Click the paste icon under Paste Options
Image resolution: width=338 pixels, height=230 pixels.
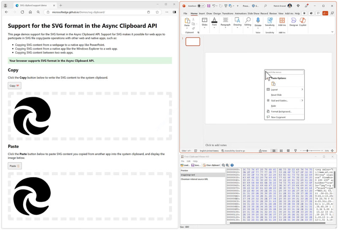[273, 84]
